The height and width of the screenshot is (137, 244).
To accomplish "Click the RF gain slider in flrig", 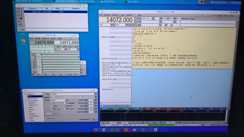I will coord(60,57).
